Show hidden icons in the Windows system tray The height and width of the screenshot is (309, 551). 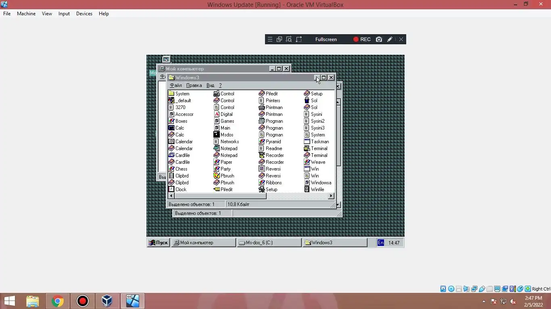click(484, 301)
